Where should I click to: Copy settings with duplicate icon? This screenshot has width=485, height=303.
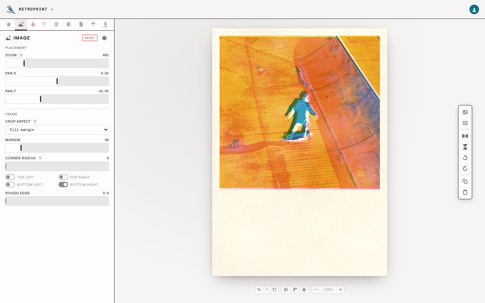pyautogui.click(x=465, y=181)
